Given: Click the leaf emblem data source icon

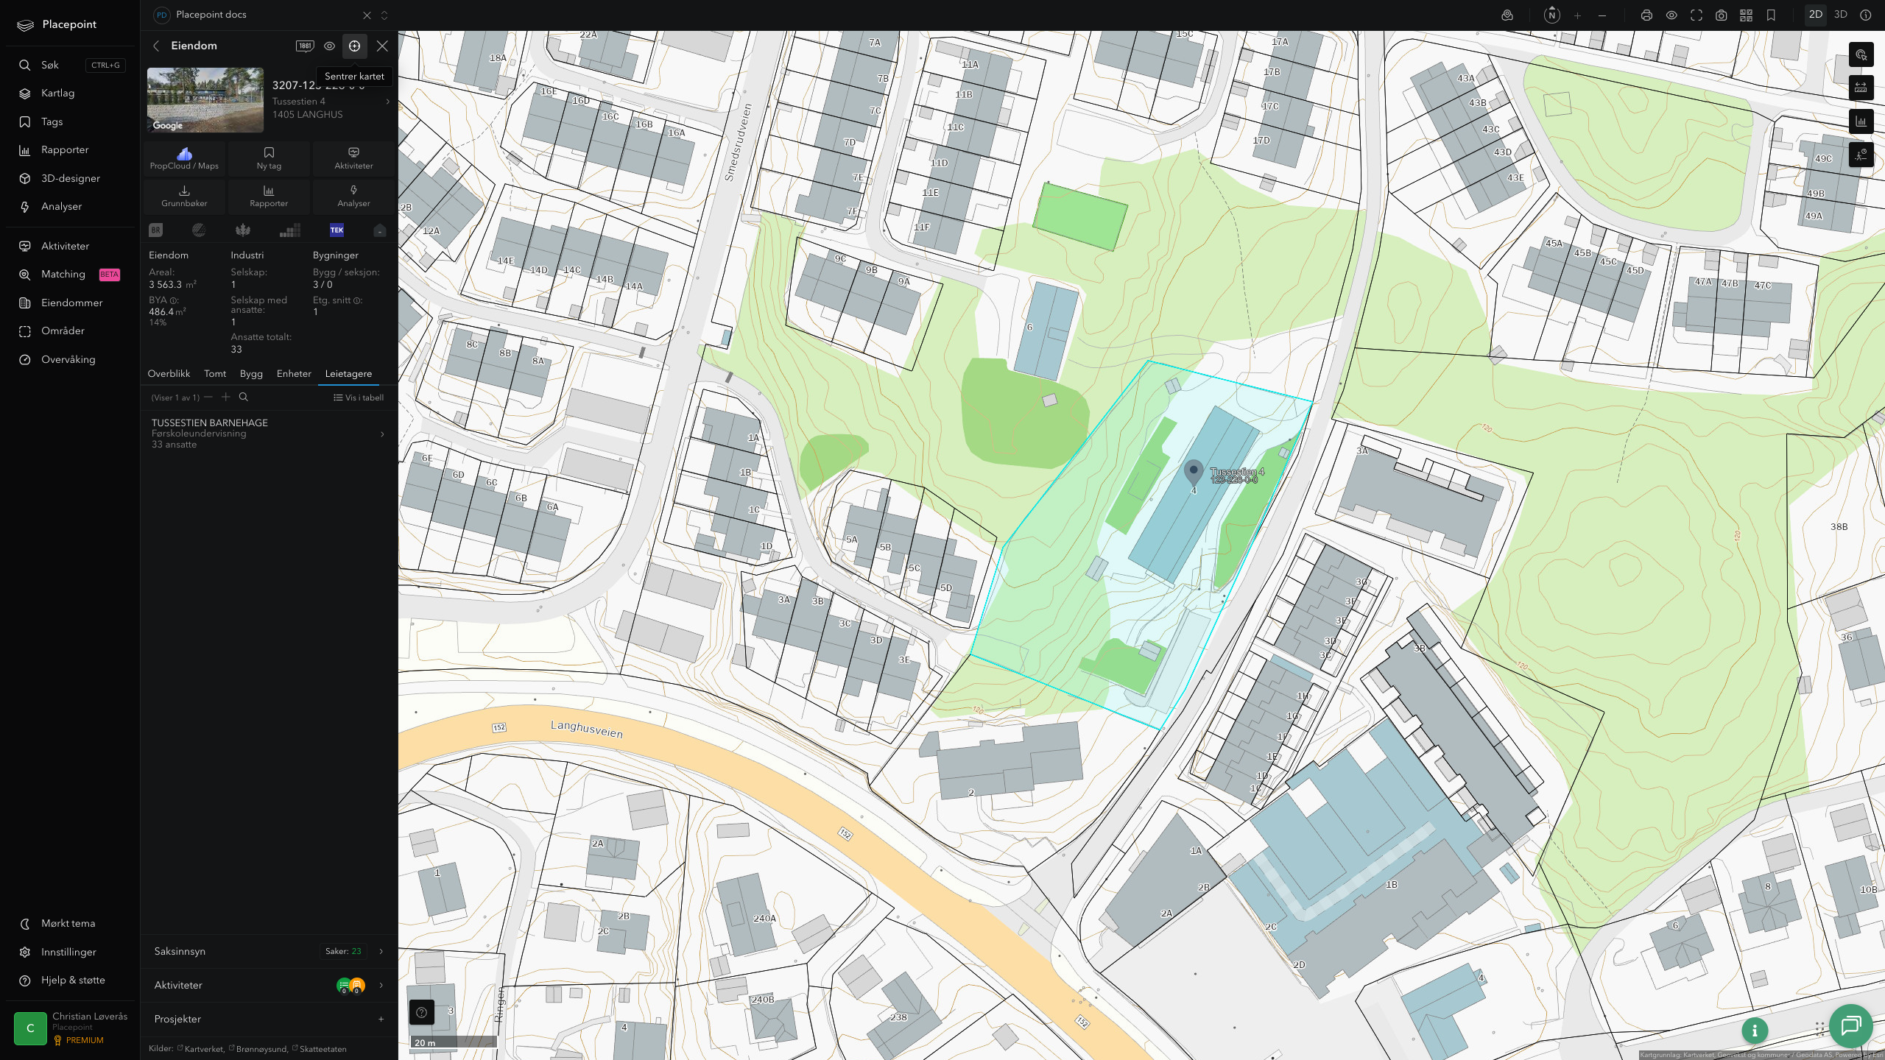Looking at the screenshot, I should pos(242,230).
